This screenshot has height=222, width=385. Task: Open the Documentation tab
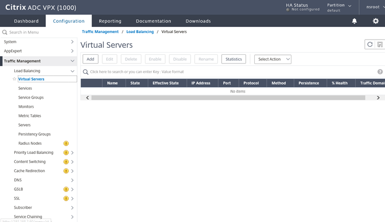[x=154, y=21]
